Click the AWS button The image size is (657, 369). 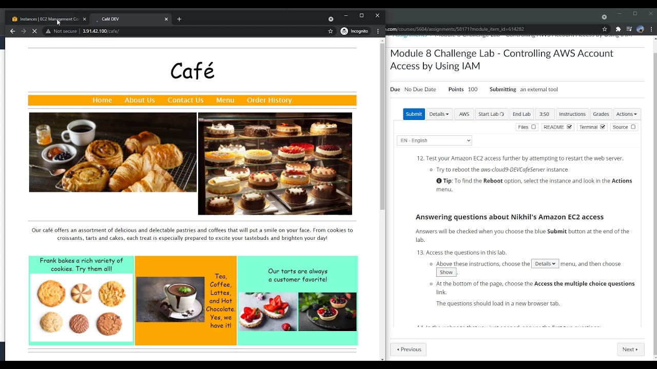[x=464, y=114]
